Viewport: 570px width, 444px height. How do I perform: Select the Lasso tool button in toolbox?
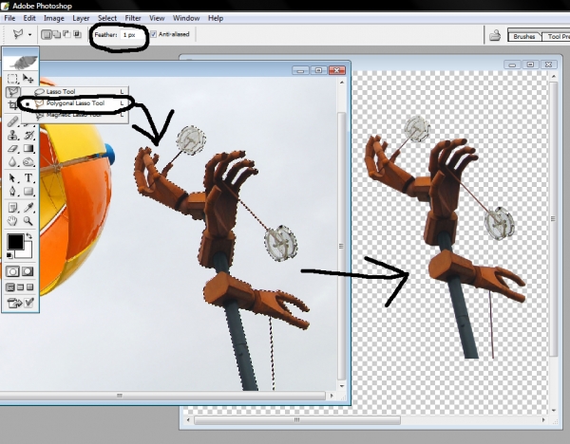[12, 92]
